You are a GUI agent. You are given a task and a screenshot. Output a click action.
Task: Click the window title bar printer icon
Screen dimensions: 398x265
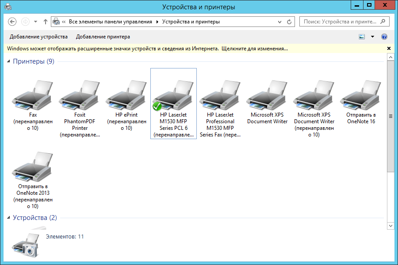point(8,7)
